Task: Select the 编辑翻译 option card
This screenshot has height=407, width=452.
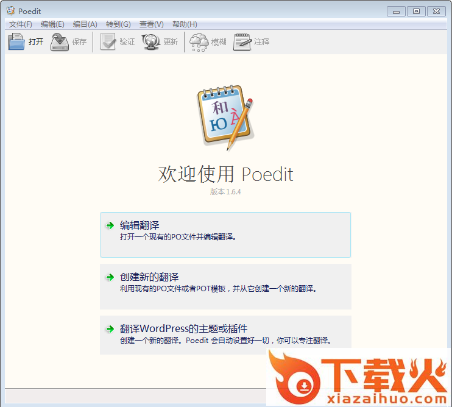Action: pyautogui.click(x=225, y=235)
